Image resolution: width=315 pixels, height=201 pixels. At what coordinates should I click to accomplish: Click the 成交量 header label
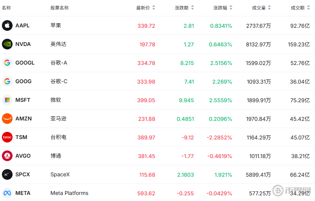(259, 8)
